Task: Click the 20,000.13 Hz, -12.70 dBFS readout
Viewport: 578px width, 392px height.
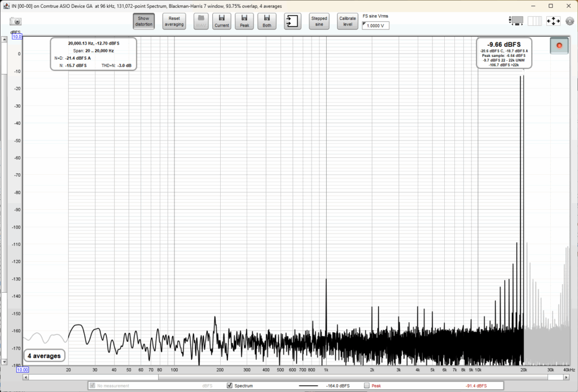Action: [94, 43]
